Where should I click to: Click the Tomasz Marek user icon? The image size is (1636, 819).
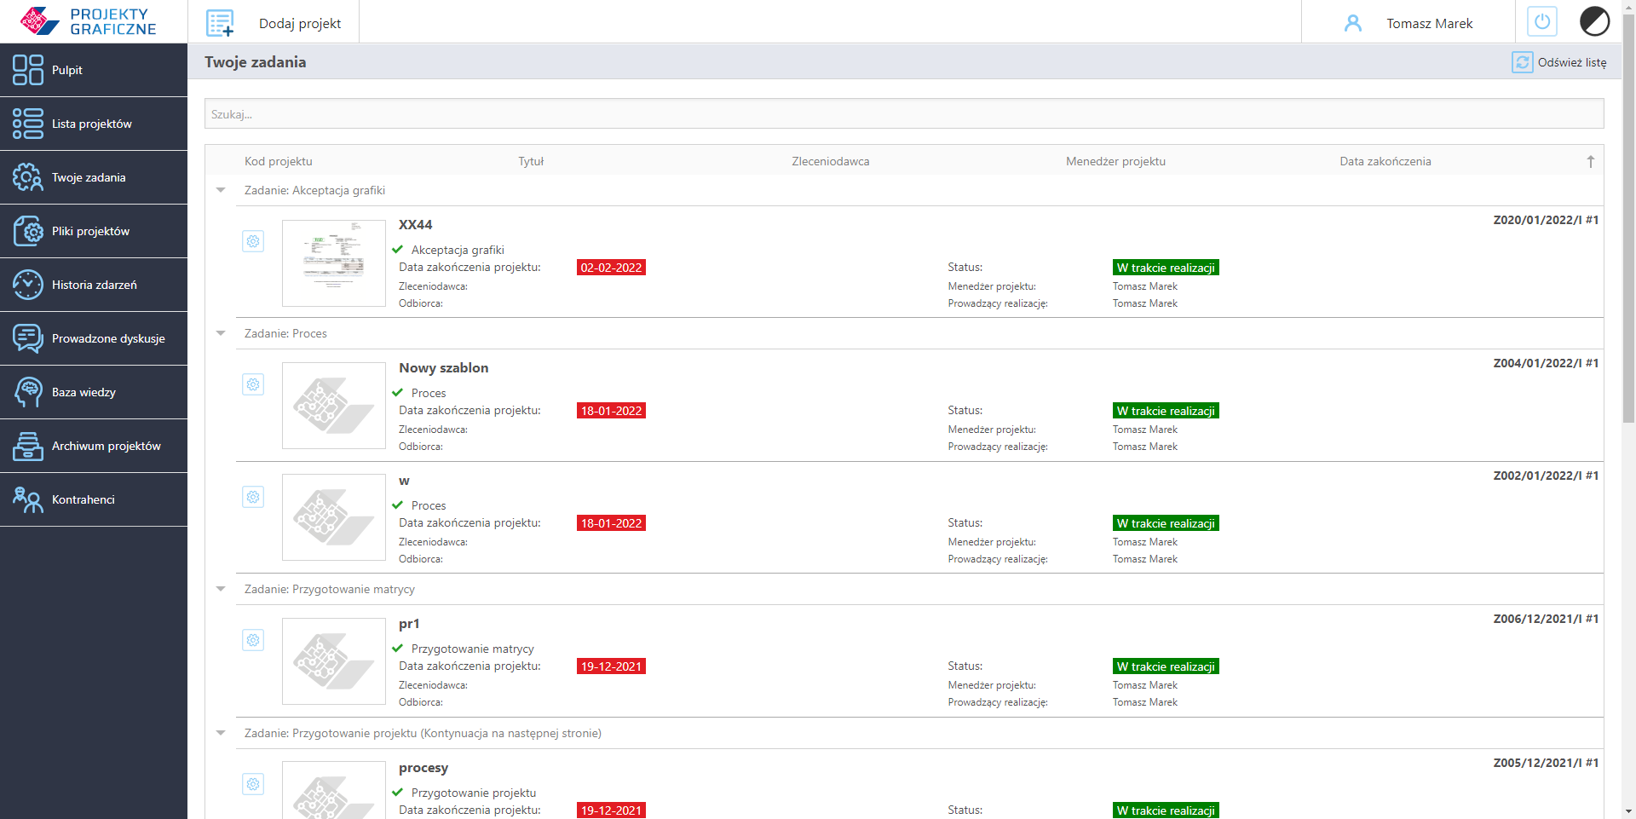[x=1352, y=23]
